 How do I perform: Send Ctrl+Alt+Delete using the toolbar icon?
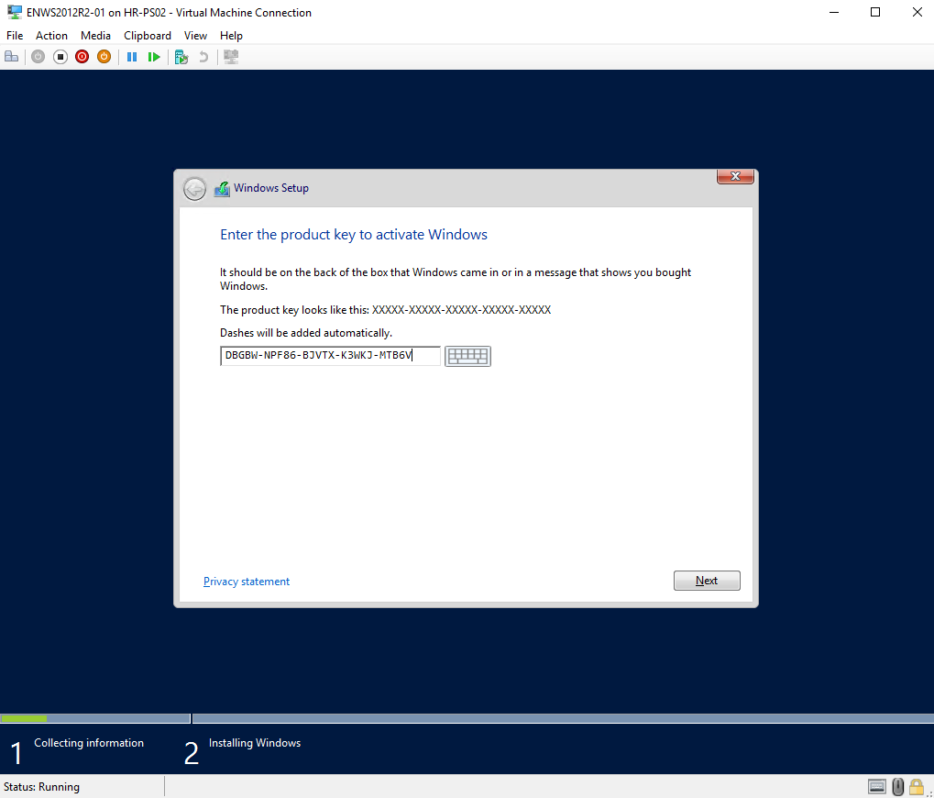(12, 57)
